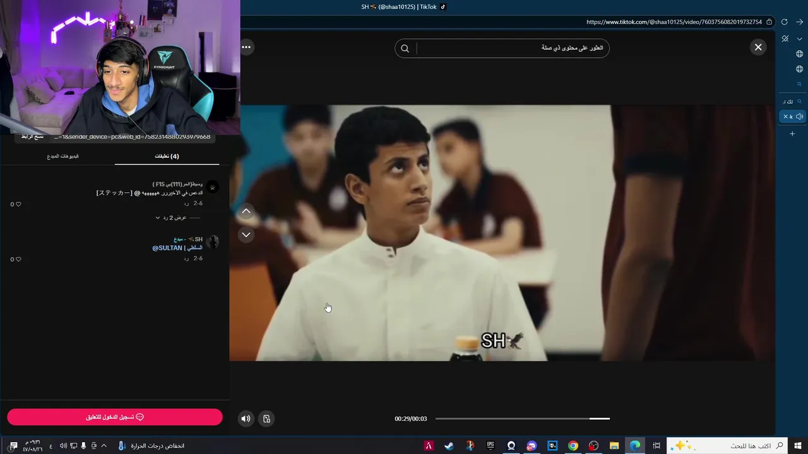This screenshot has height=454, width=808.
Task: Click the 00:29/00:03 video time label
Action: [x=411, y=419]
